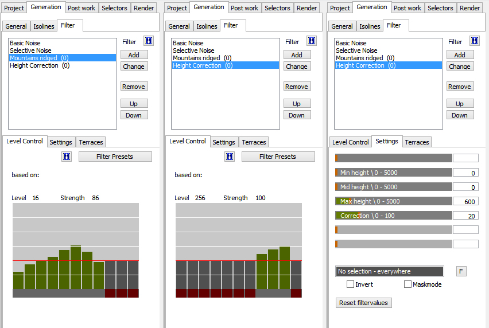Click the blue icon beside middle Filter Presets
Viewport: 489px width, 328px height.
click(230, 157)
